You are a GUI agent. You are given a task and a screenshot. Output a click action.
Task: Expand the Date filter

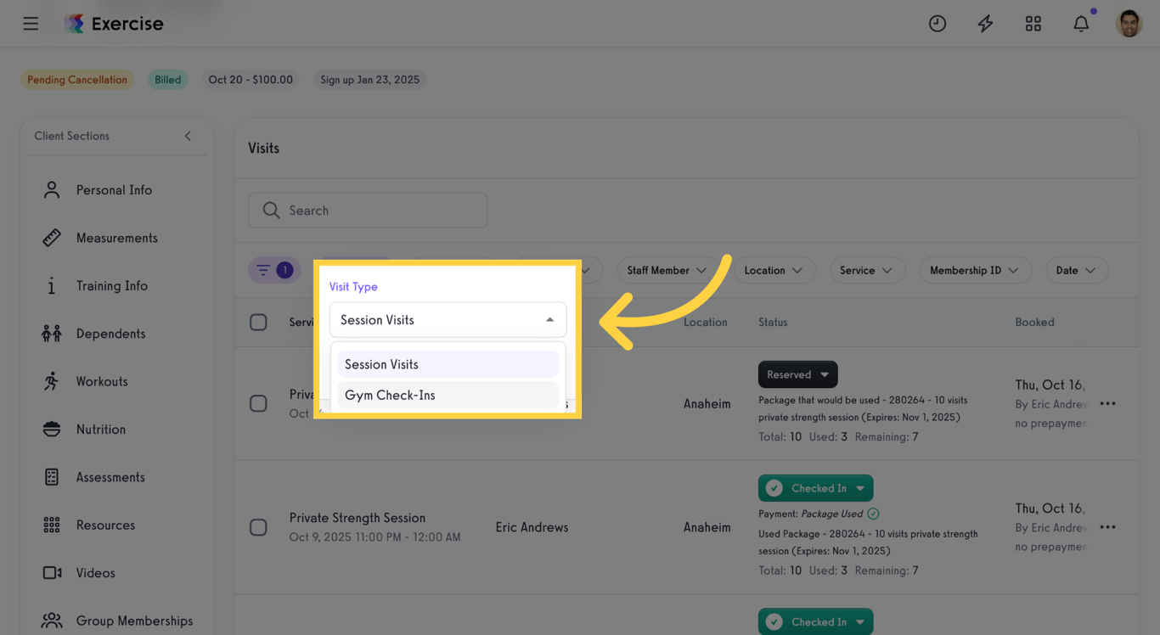pos(1076,270)
